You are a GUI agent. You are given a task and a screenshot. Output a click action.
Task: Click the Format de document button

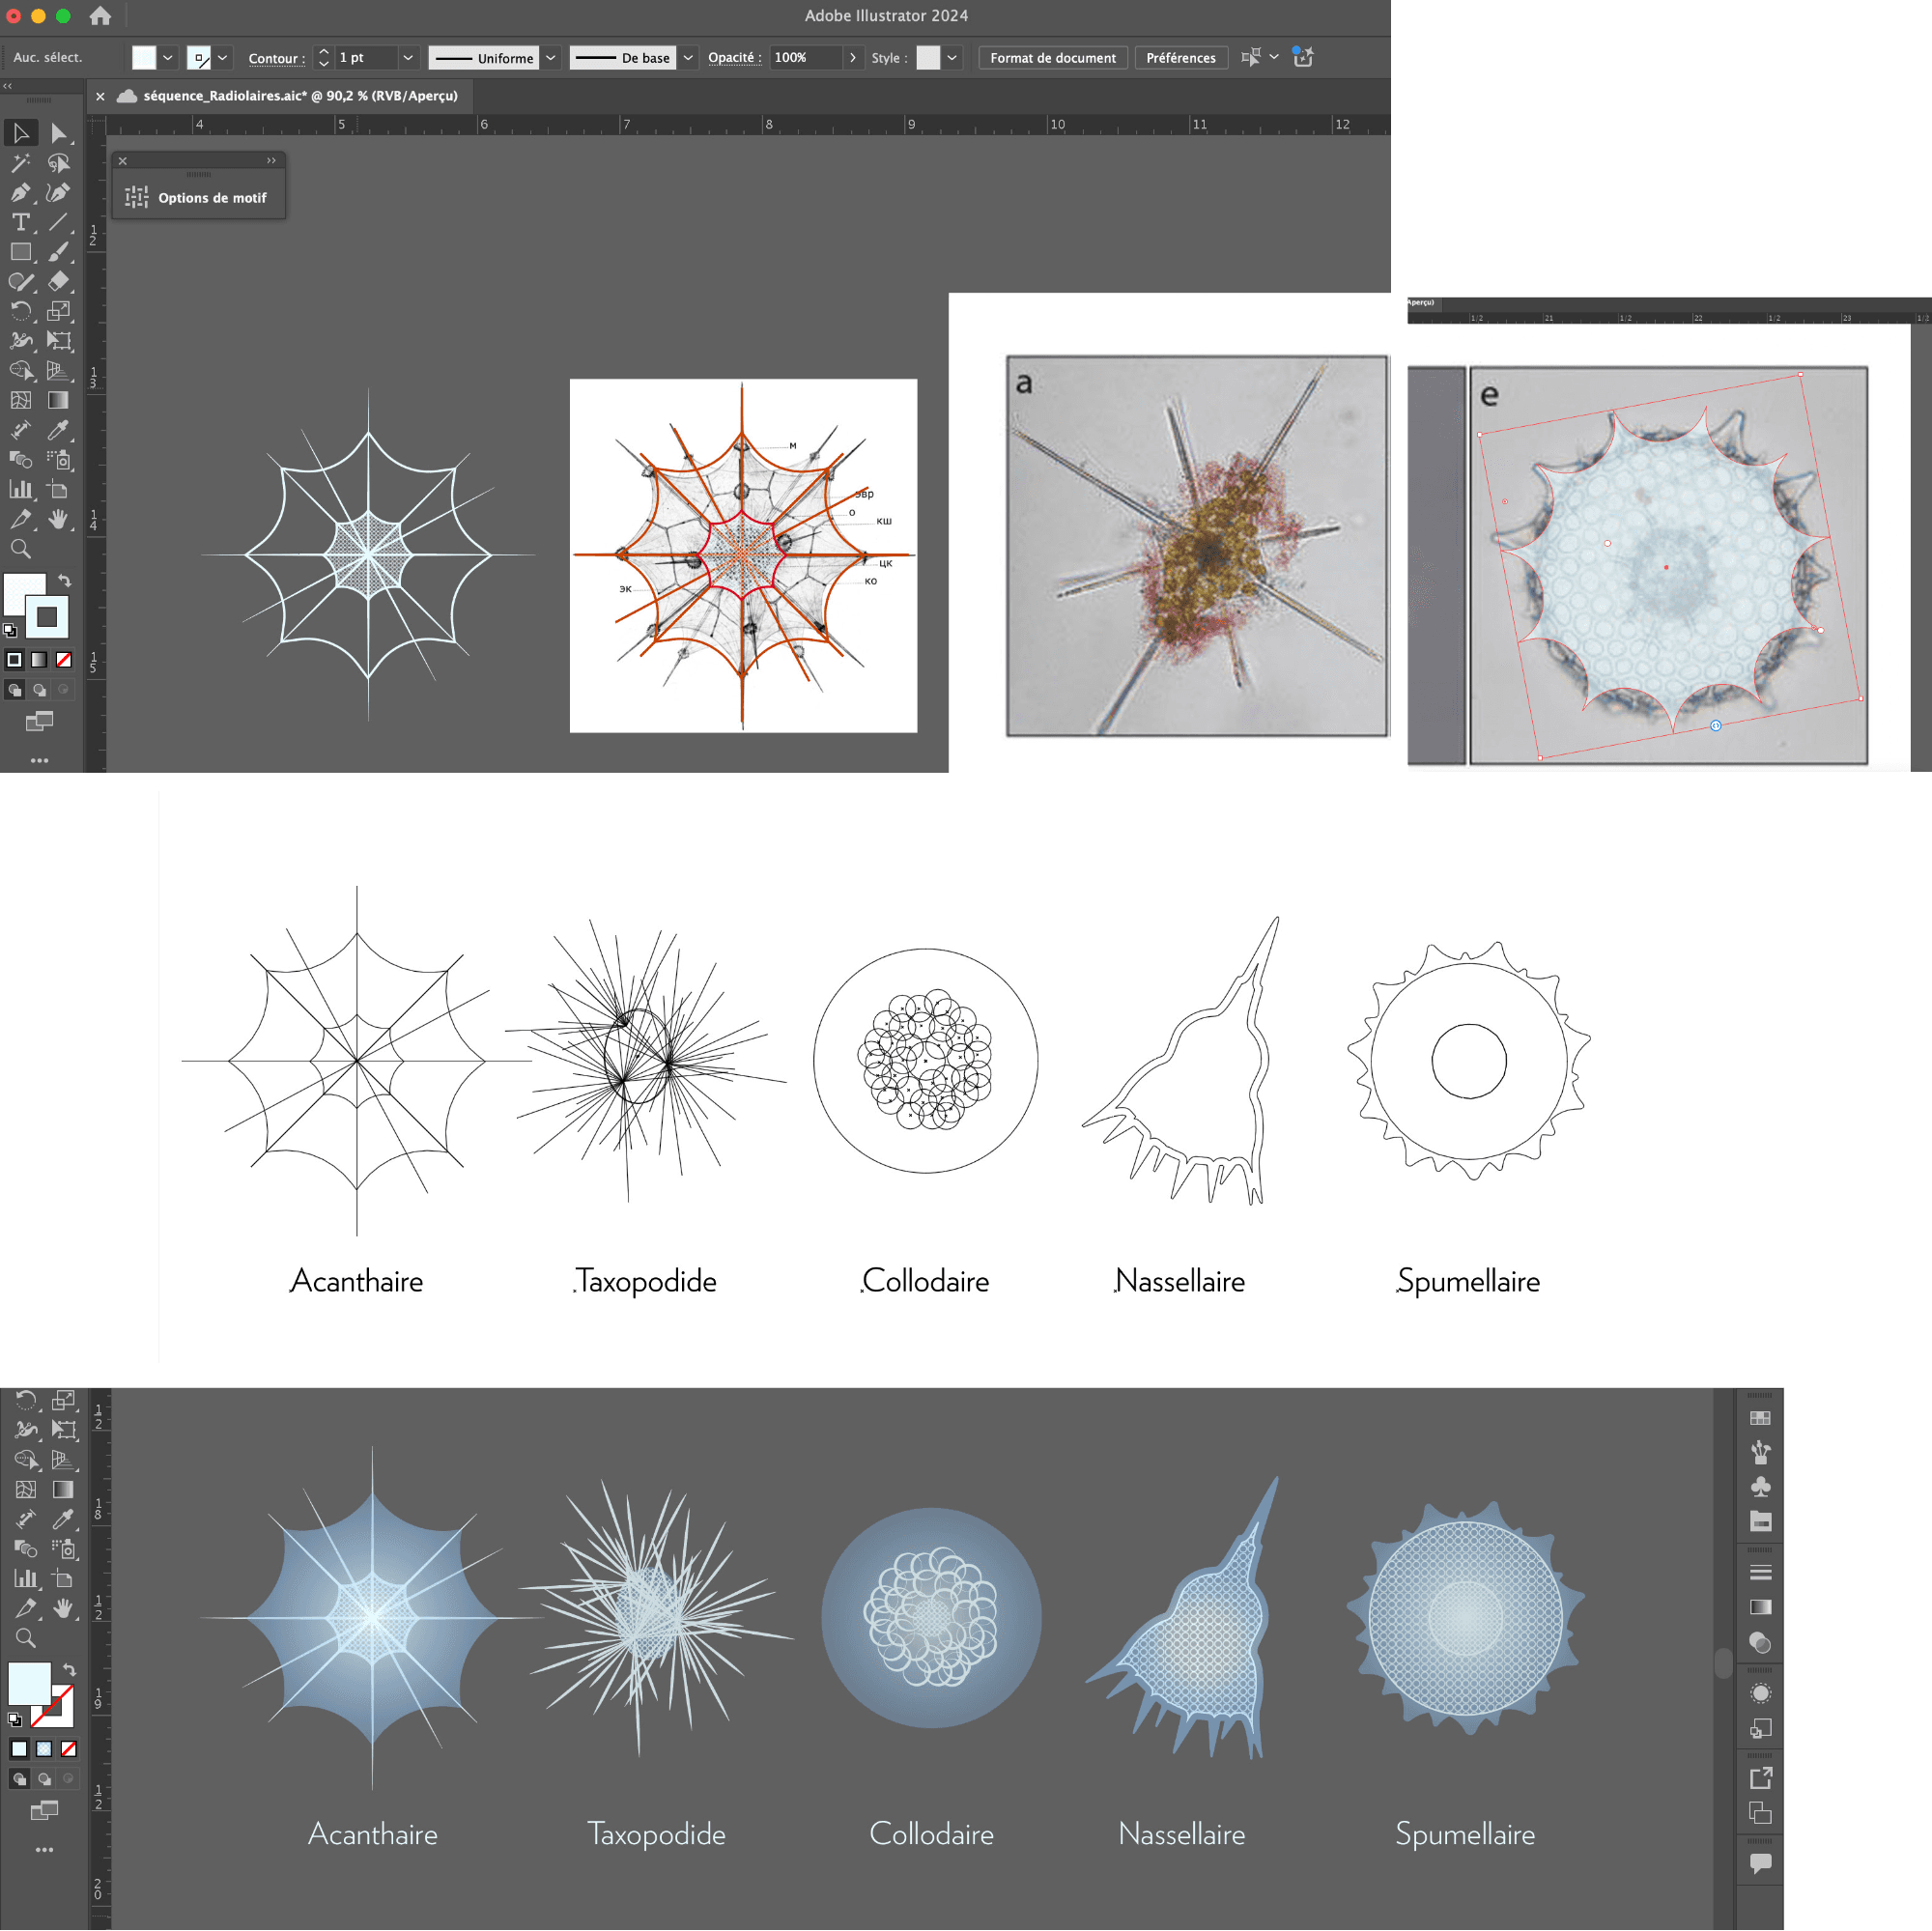pyautogui.click(x=1052, y=58)
